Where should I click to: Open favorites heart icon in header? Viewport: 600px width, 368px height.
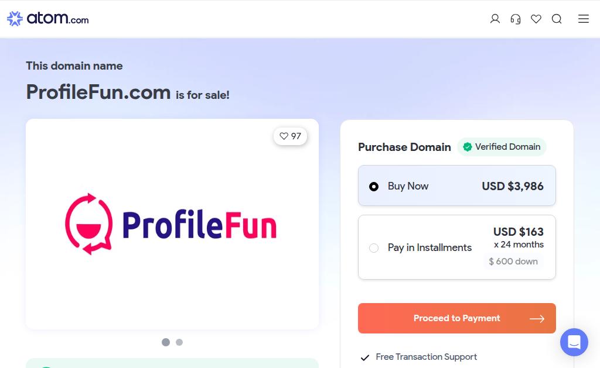click(x=536, y=19)
